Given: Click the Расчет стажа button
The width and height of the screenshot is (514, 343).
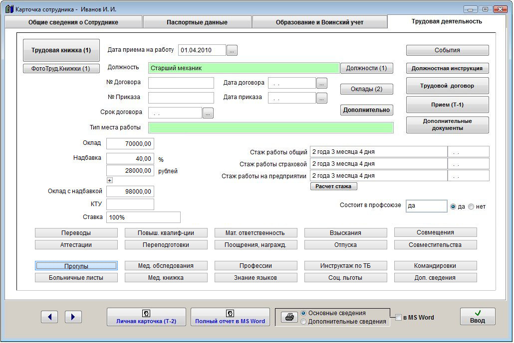Looking at the screenshot, I should pos(333,186).
